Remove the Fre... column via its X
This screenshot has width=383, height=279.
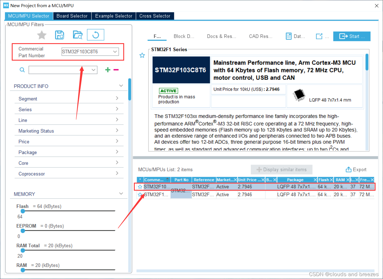coord(372,180)
